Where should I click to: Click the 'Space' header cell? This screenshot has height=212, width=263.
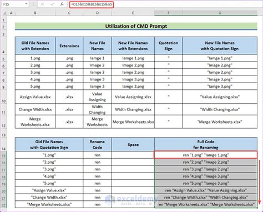click(x=133, y=144)
